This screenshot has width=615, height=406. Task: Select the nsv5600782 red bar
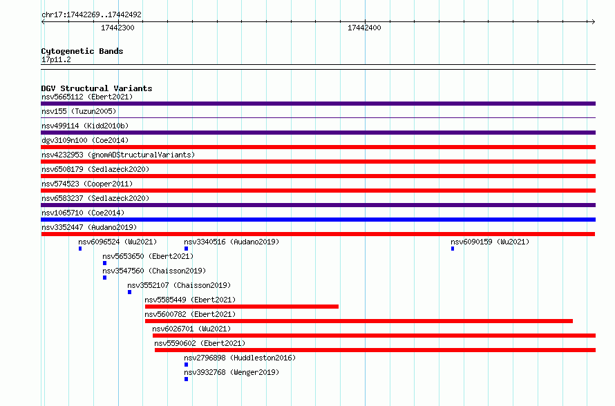[359, 321]
